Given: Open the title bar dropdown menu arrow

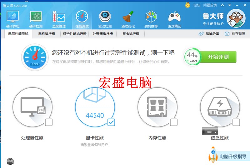Looking at the screenshot, I should pyautogui.click(x=230, y=5).
